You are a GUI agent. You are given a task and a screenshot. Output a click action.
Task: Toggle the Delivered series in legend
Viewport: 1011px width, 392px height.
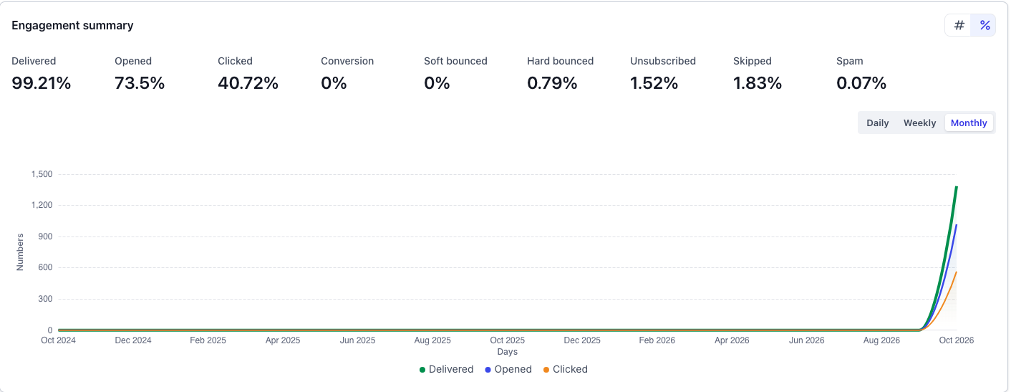(x=447, y=369)
